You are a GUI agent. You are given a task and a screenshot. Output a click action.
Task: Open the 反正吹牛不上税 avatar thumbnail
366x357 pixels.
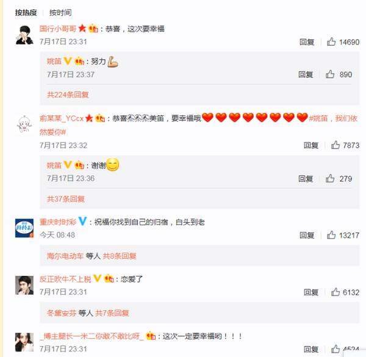(x=24, y=285)
